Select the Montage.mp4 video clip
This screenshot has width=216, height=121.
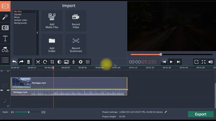click(69, 83)
